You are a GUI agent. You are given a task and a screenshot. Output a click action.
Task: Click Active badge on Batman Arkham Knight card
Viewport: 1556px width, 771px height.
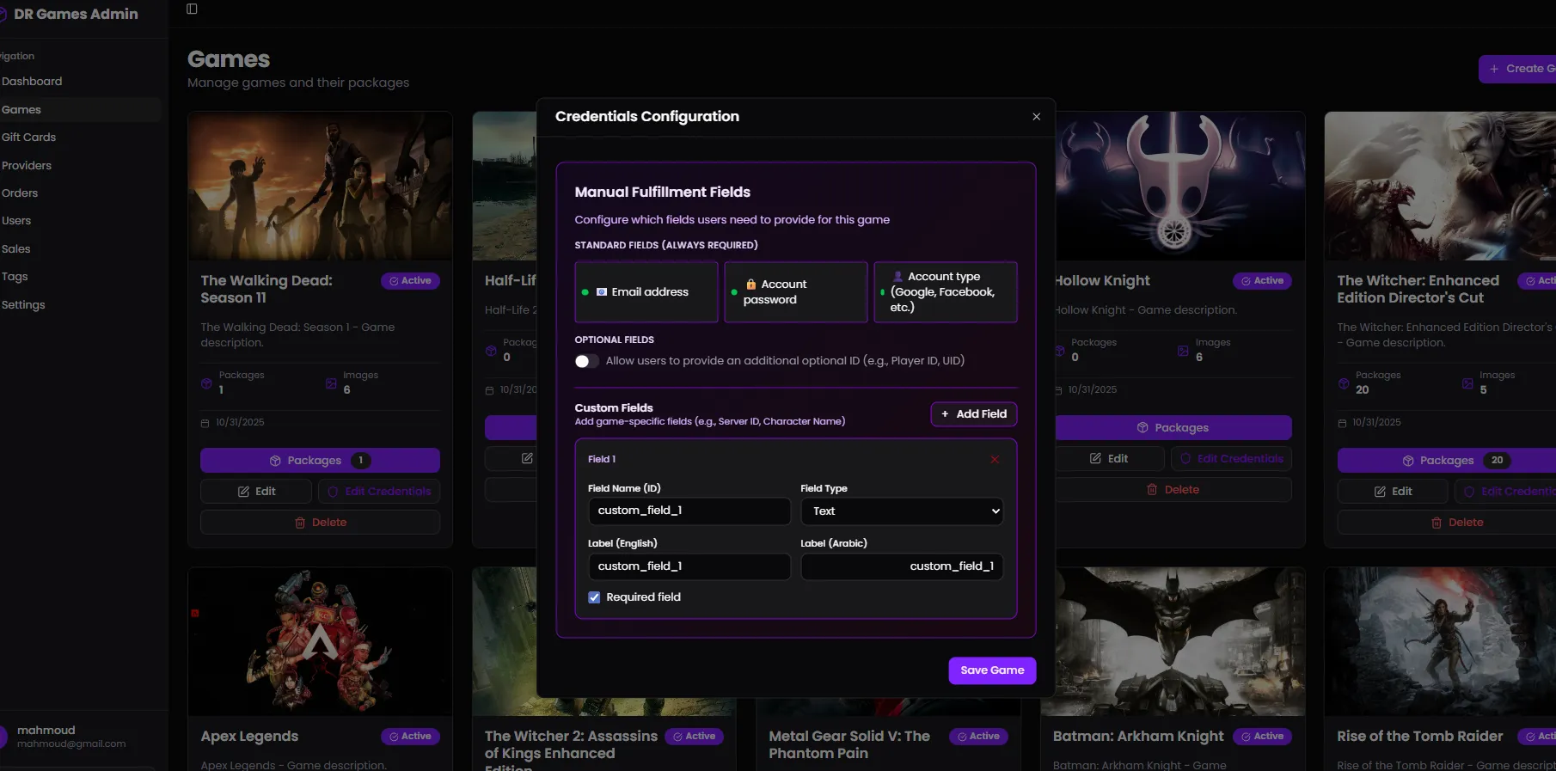1262,737
